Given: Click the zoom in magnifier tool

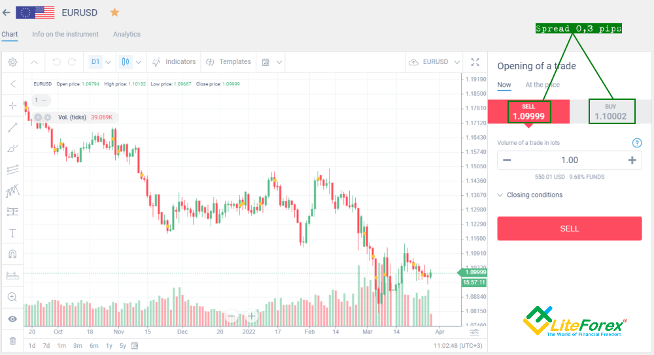Looking at the screenshot, I should pos(12,297).
